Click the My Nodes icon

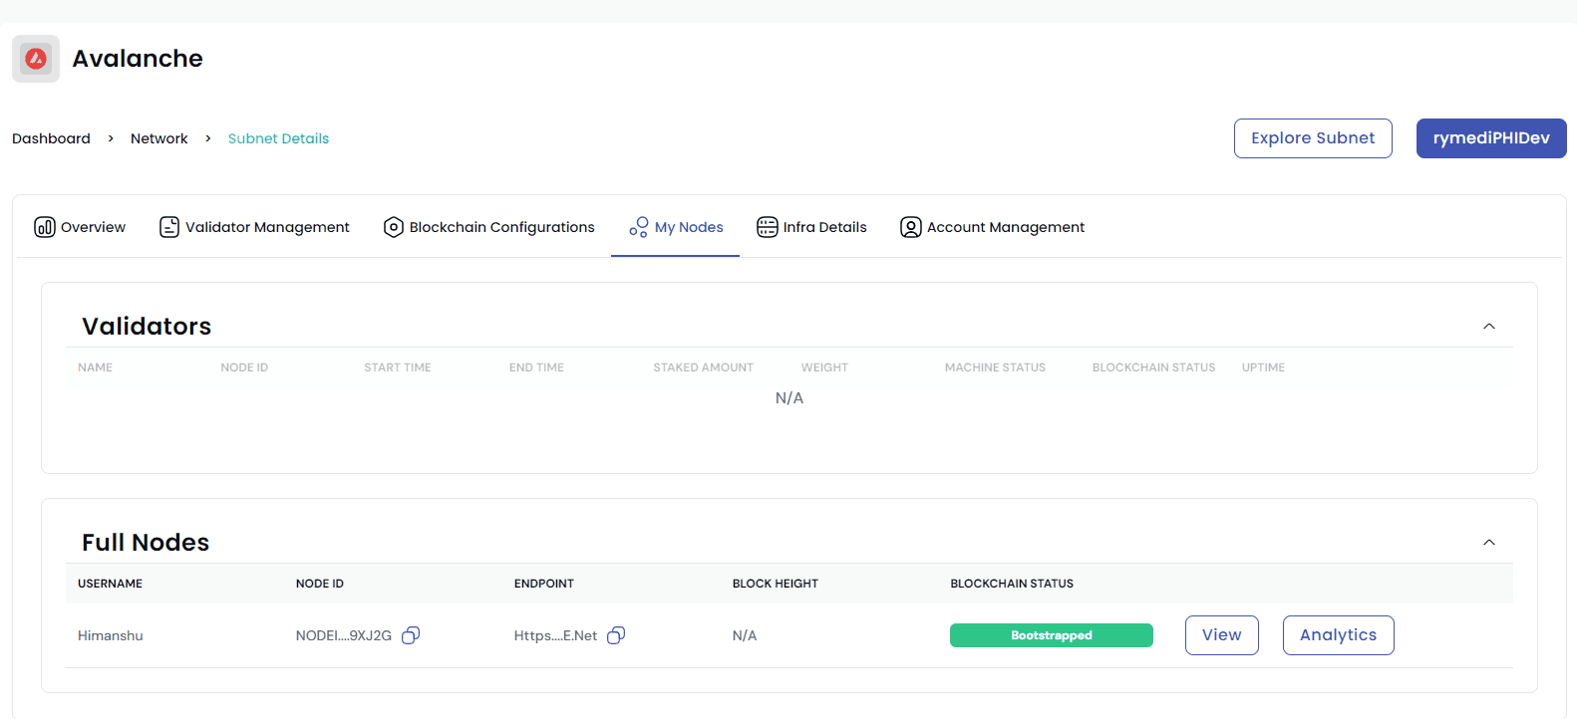639,227
